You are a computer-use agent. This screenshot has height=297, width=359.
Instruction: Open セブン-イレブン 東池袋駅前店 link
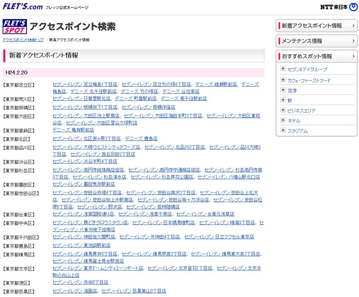(x=81, y=245)
